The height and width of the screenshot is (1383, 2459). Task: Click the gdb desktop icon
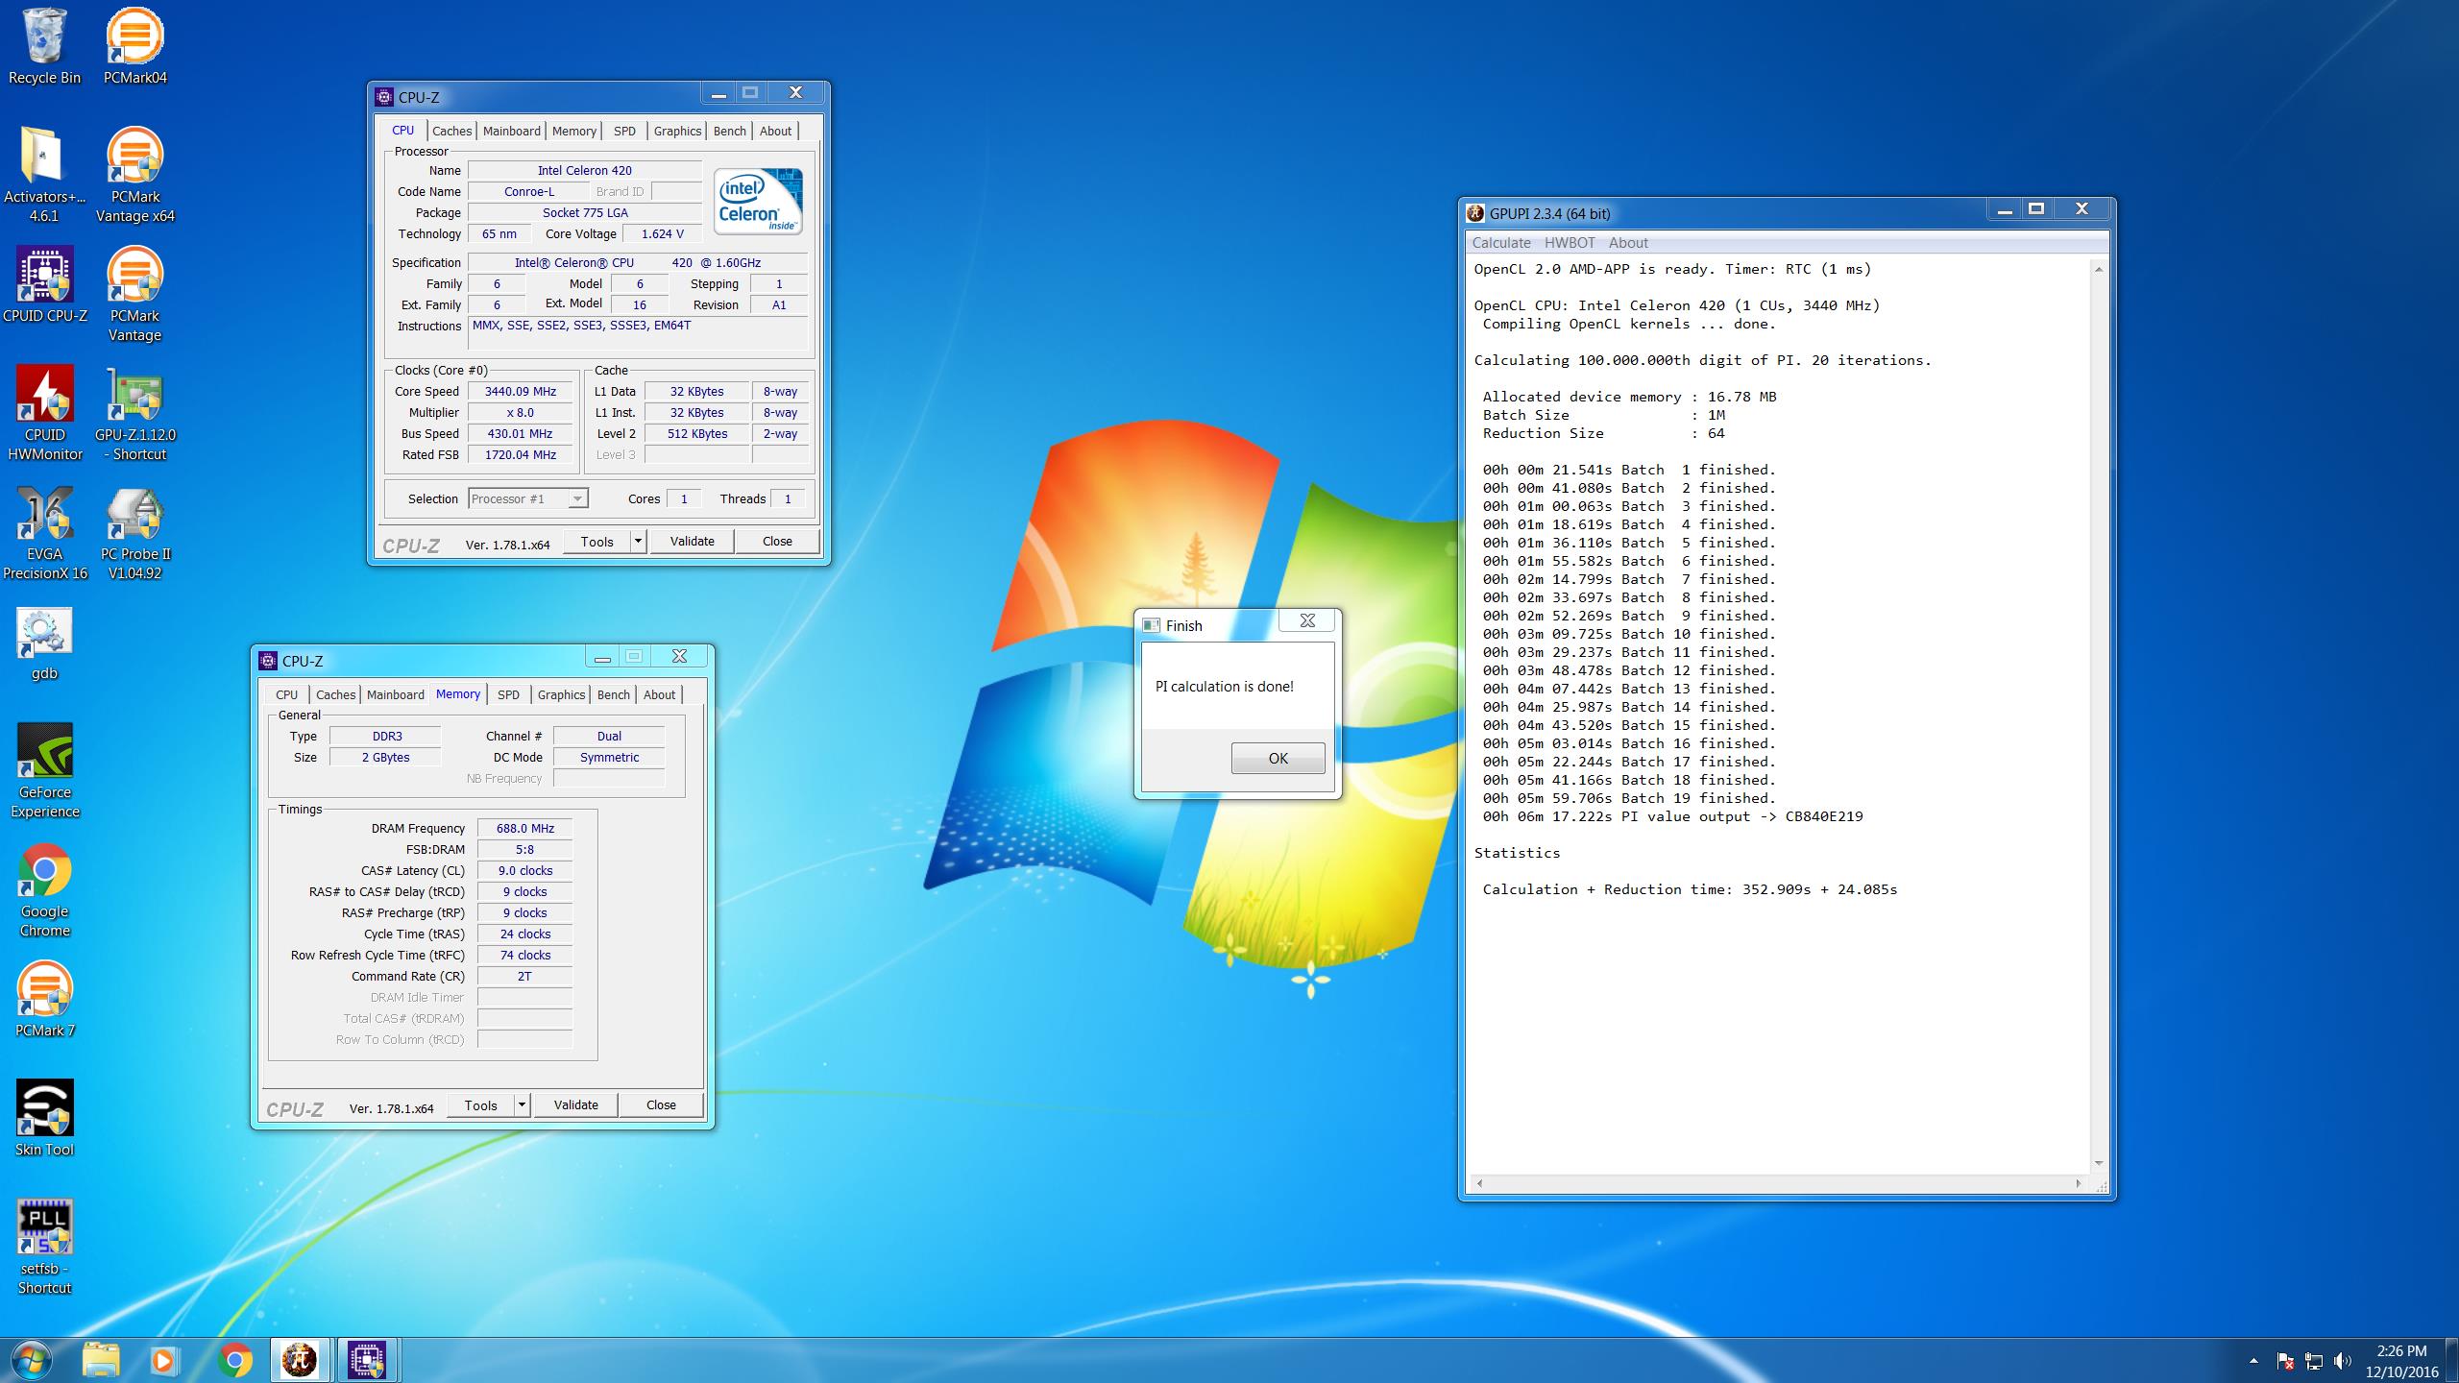(x=44, y=643)
